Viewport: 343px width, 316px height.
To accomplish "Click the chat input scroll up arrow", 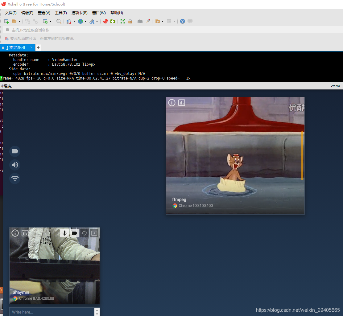I will [97, 310].
